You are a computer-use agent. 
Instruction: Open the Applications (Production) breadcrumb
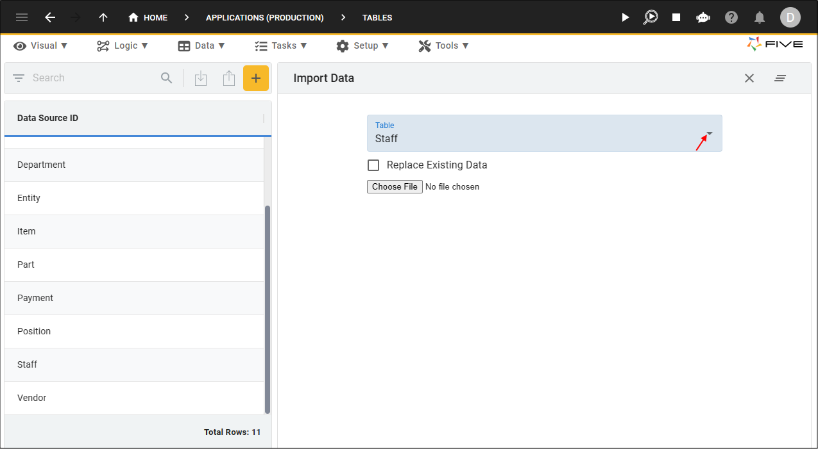(x=264, y=17)
